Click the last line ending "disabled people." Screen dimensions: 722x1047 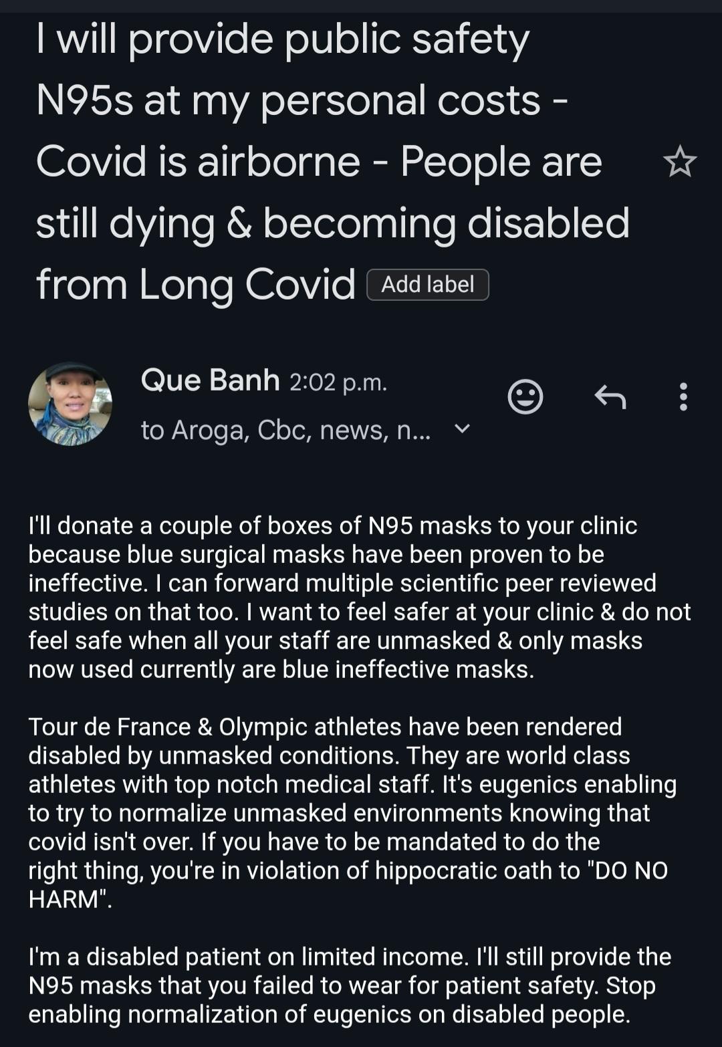[329, 1014]
